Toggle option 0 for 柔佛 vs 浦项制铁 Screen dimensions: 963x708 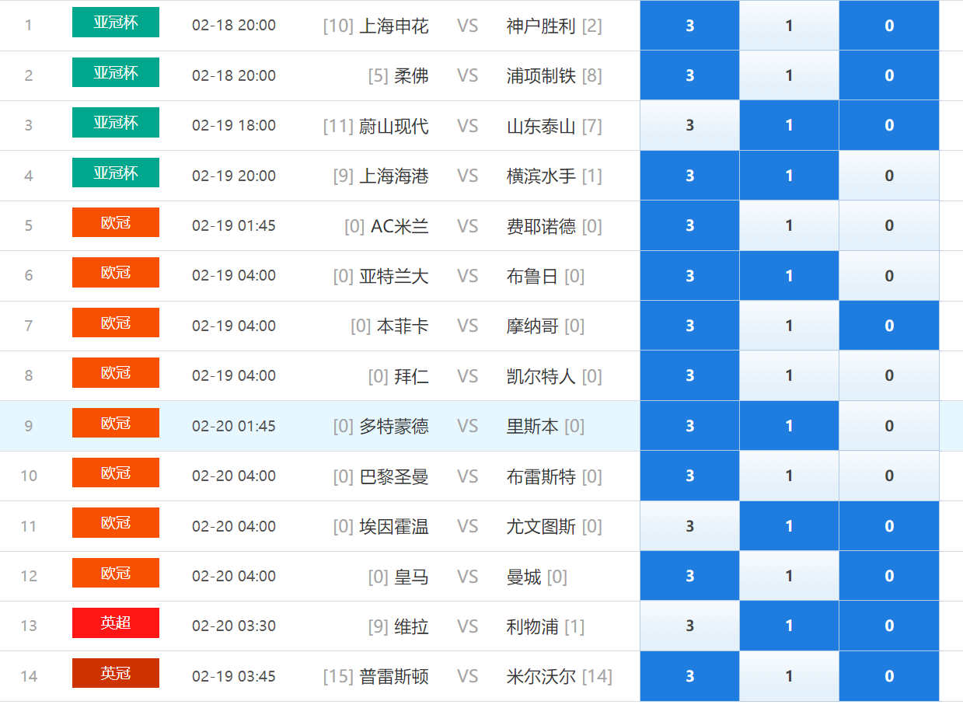coord(889,75)
